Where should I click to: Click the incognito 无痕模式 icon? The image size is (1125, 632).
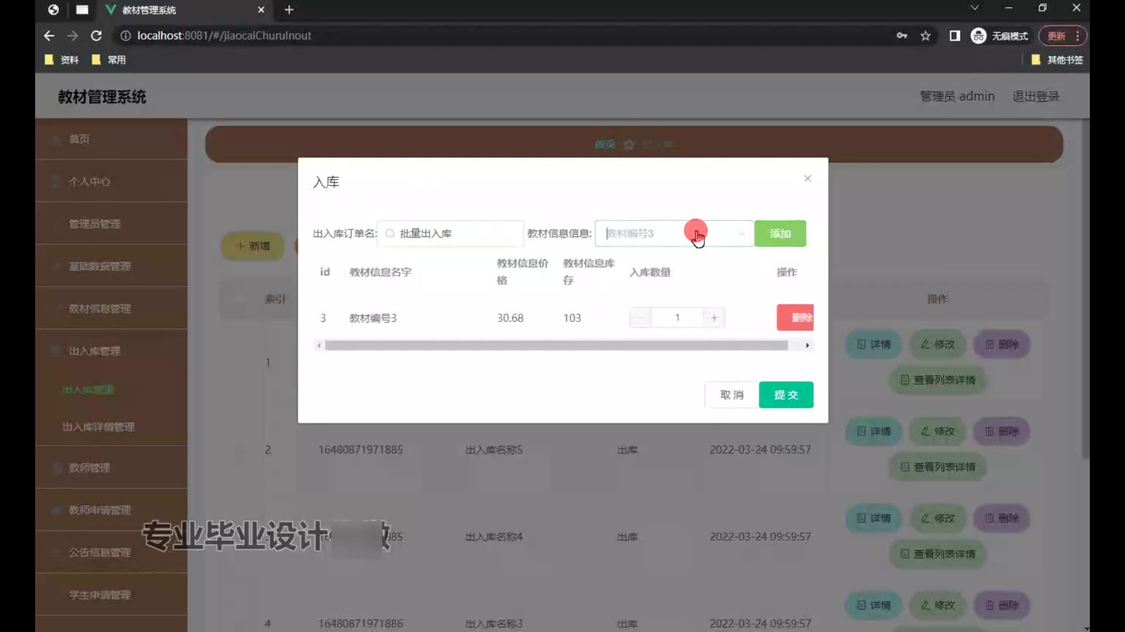979,36
